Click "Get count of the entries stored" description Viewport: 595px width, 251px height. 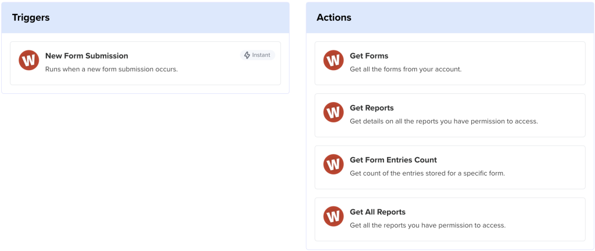427,173
